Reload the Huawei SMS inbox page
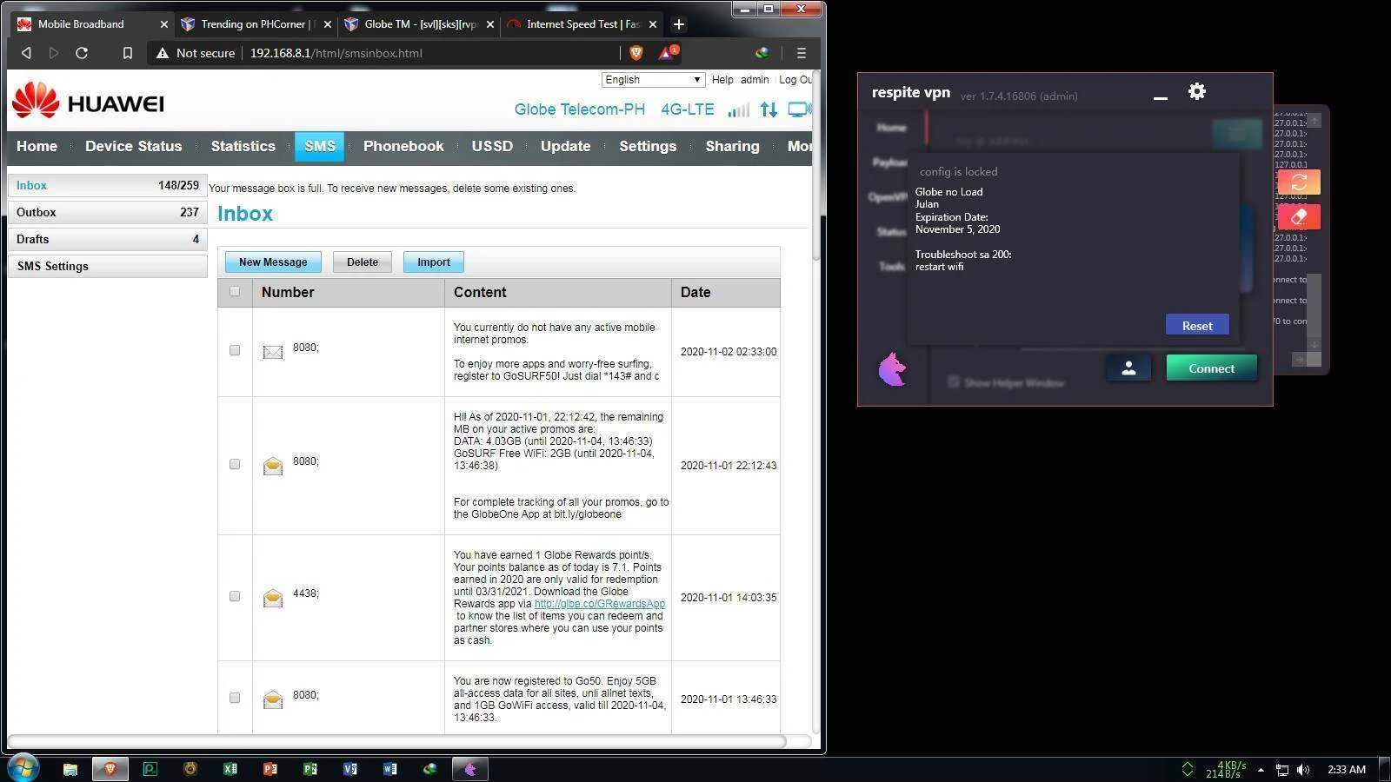The image size is (1391, 782). coord(82,53)
